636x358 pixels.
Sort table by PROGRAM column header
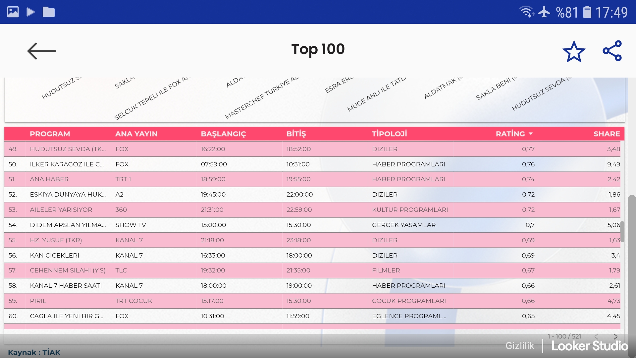click(50, 134)
